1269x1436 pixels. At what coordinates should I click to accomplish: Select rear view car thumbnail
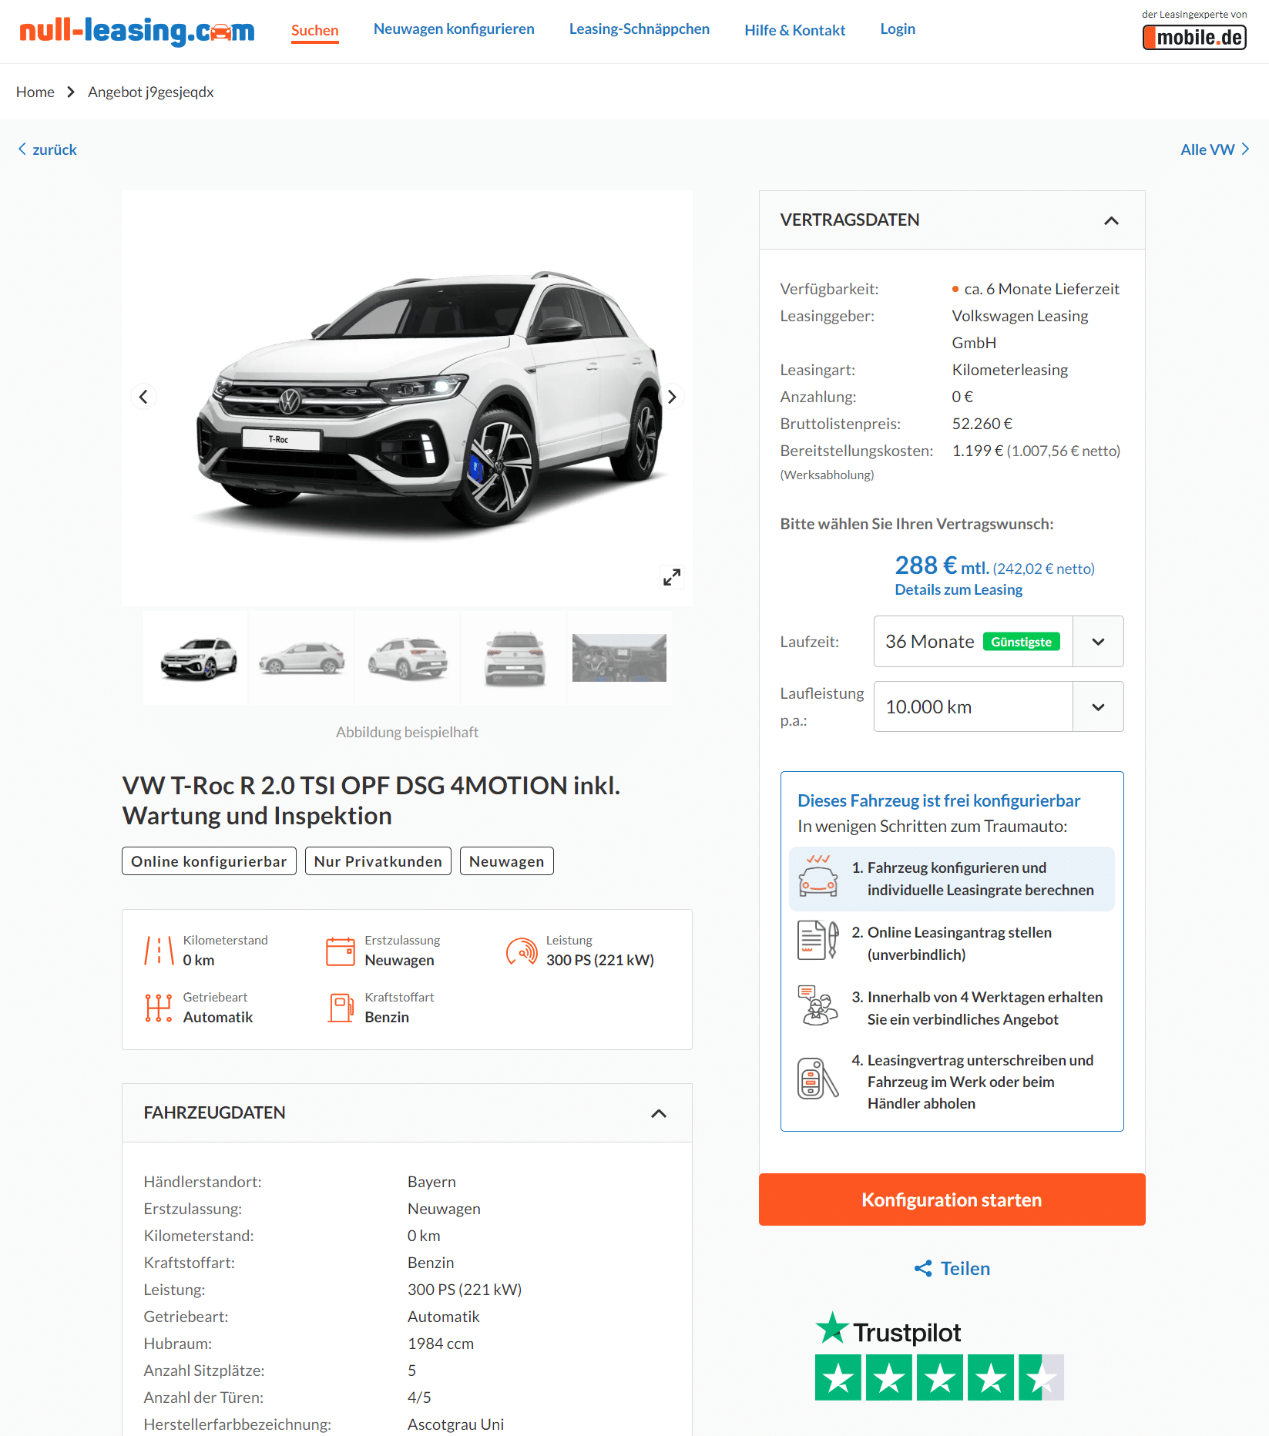point(514,658)
